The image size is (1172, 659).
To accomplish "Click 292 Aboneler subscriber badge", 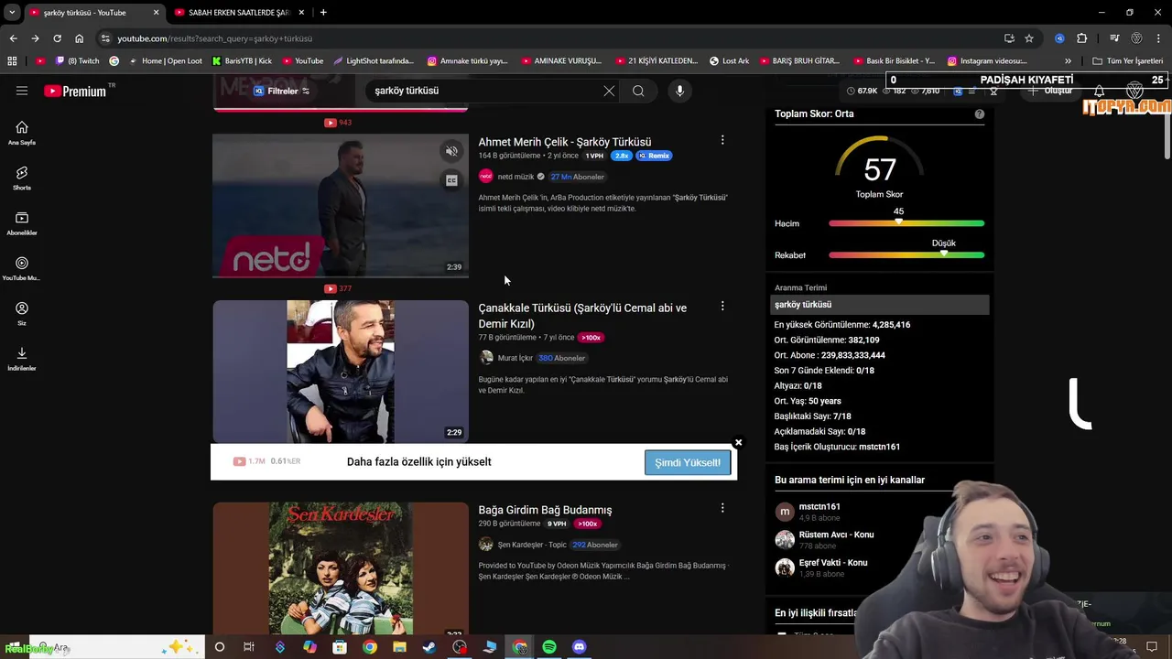I will point(595,545).
